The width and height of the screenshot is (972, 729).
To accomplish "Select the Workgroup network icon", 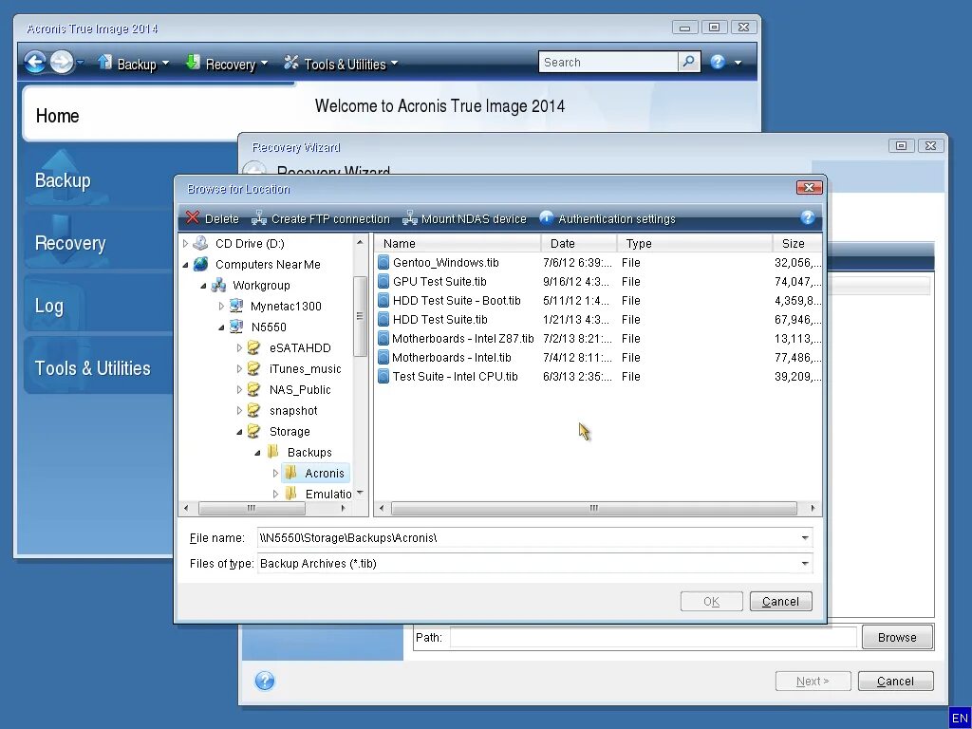I will pos(218,285).
